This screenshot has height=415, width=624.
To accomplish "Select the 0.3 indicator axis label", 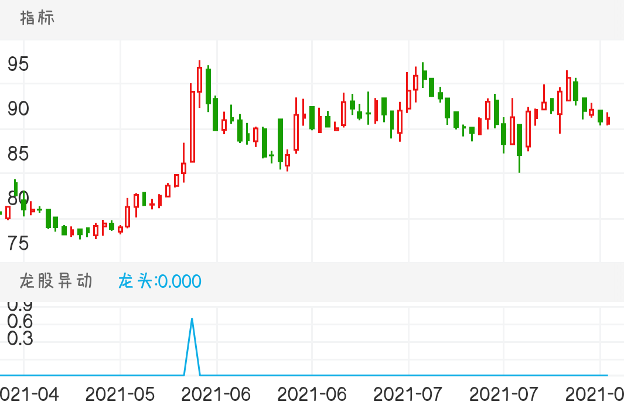I will [x=19, y=339].
